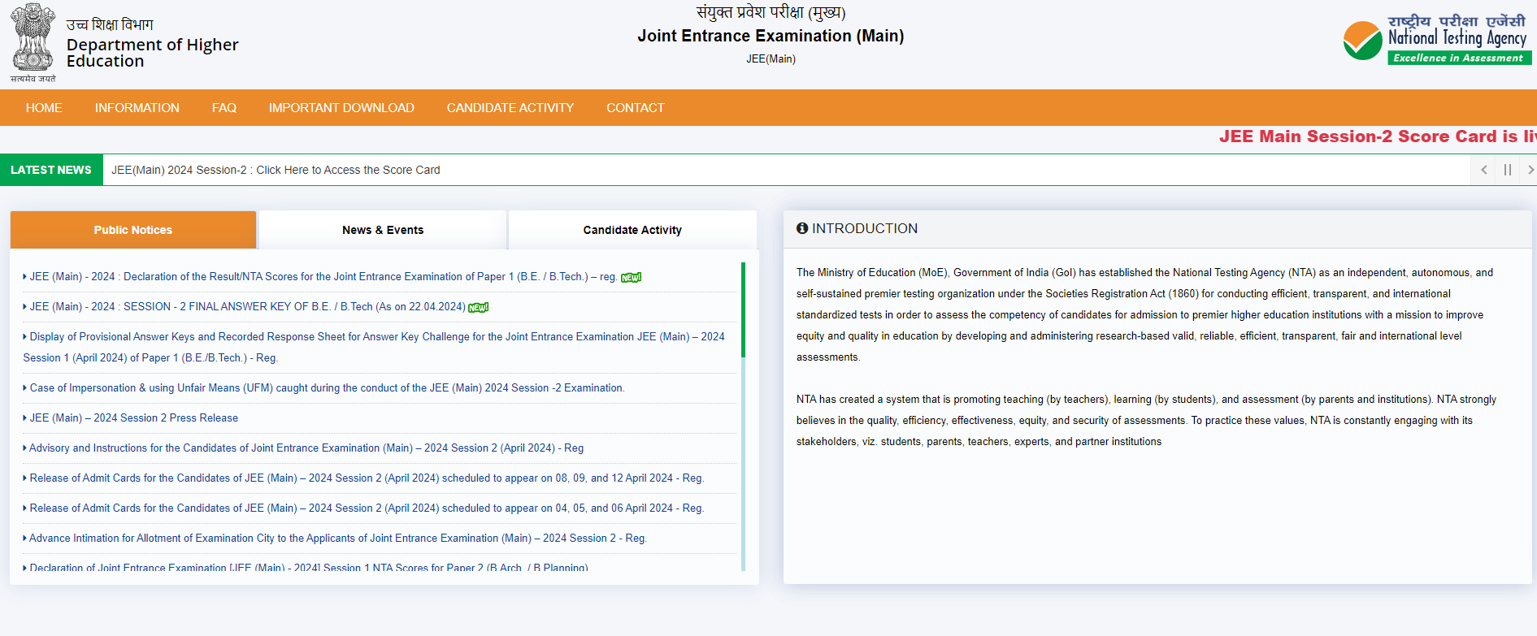Switch to the Candidate Activity tab
Image resolution: width=1537 pixels, height=636 pixels.
coord(632,230)
